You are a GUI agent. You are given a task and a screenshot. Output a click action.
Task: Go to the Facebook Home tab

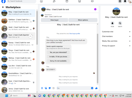click(41, 1)
